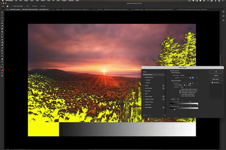This screenshot has width=226, height=150.
Task: Open the Layer menu
Action: [x=32, y=1]
